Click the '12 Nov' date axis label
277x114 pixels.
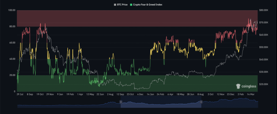pos(221,94)
